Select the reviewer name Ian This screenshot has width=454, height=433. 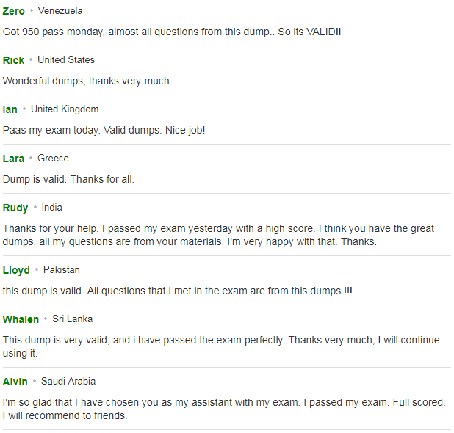10,109
